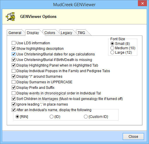Click the MudCreek GENViewer title bar text
The image size is (149, 144).
(74, 5)
